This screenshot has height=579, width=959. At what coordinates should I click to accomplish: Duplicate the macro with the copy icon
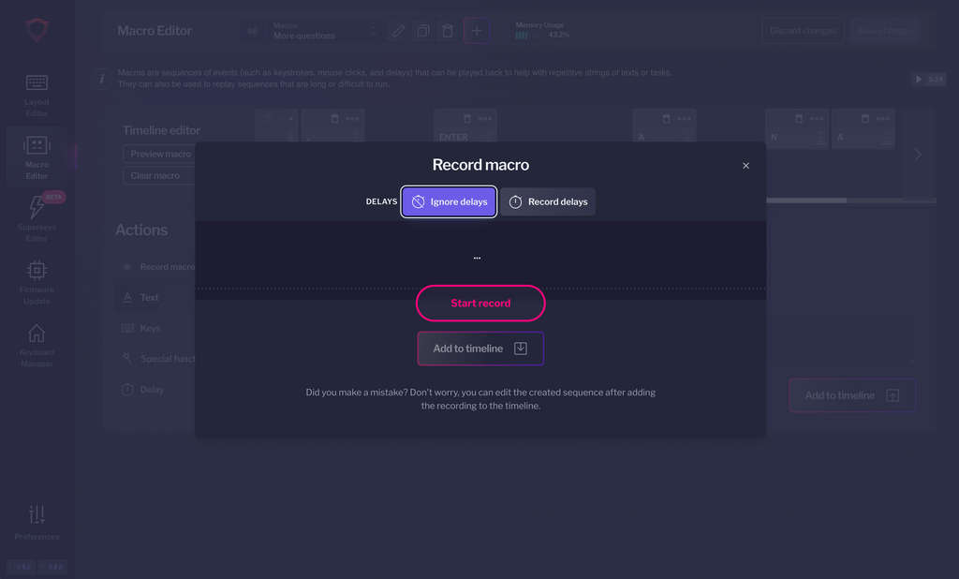[422, 31]
